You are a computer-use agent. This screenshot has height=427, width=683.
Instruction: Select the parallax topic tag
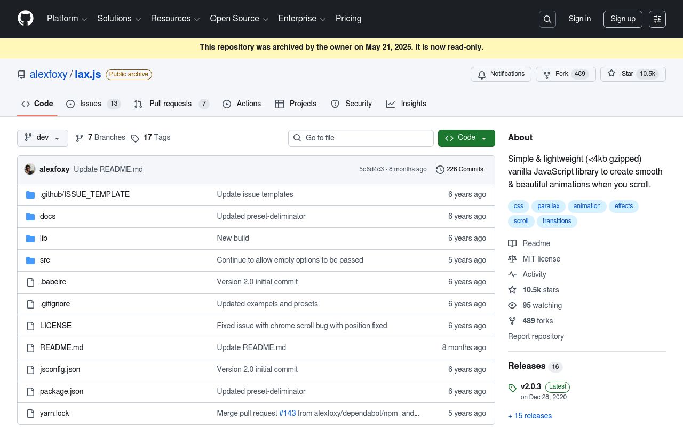pyautogui.click(x=548, y=206)
